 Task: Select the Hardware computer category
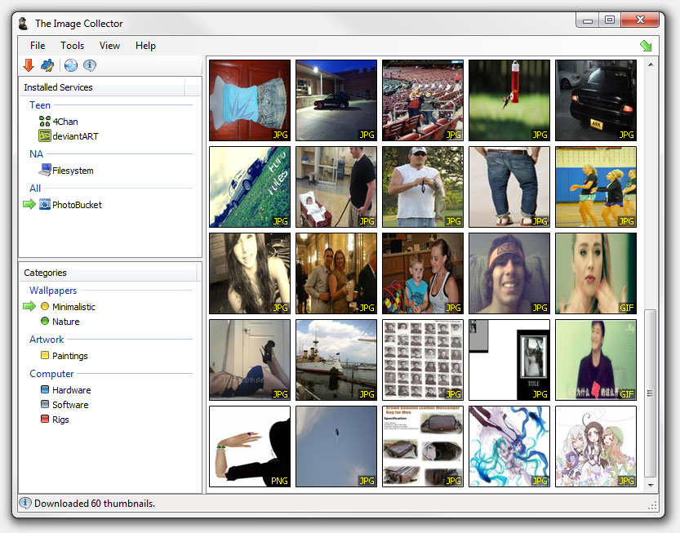coord(71,390)
